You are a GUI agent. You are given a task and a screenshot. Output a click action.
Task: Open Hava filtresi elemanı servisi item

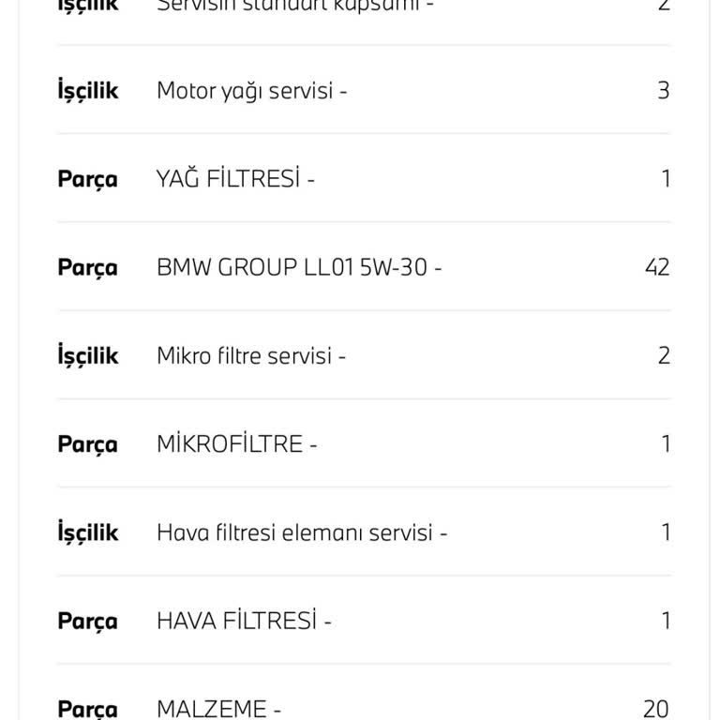point(301,532)
